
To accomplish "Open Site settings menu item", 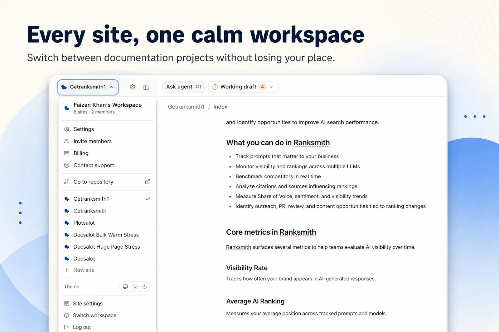I will (x=107, y=303).
